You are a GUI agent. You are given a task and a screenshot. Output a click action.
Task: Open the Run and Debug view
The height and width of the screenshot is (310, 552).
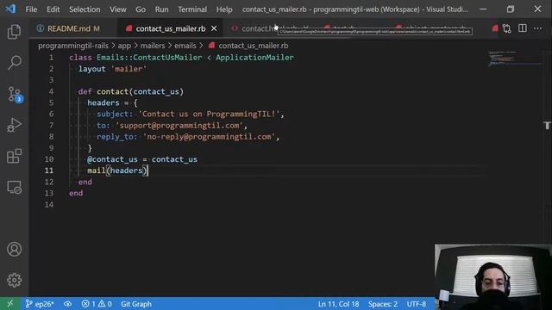pos(14,125)
